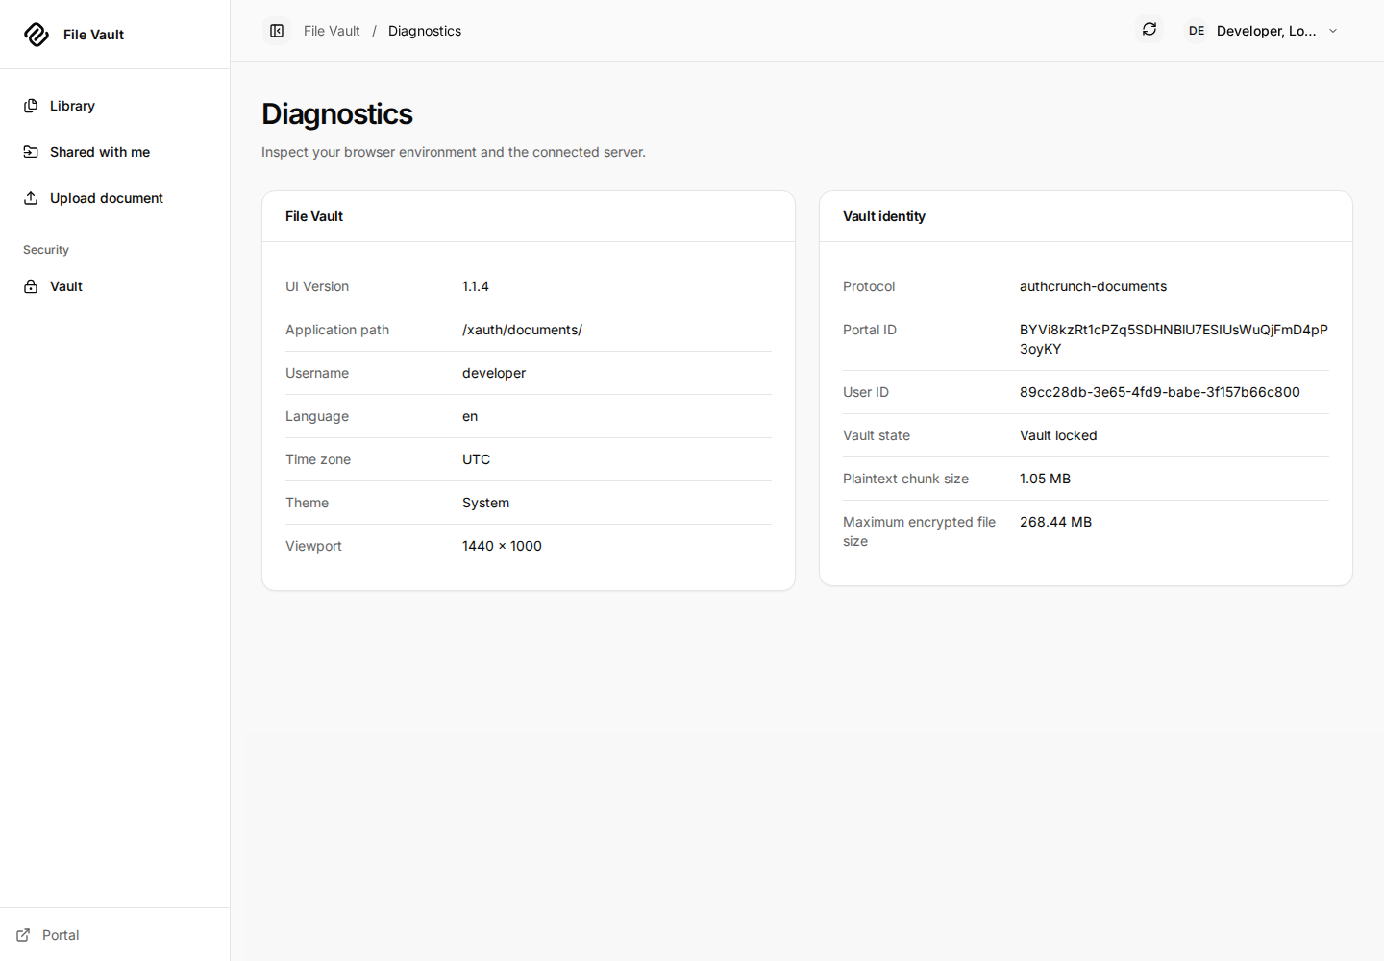Click the application path /xauth/documents/

[522, 330]
